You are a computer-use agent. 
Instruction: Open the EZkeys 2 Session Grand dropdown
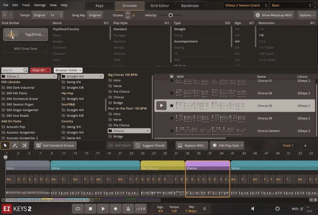245,5
